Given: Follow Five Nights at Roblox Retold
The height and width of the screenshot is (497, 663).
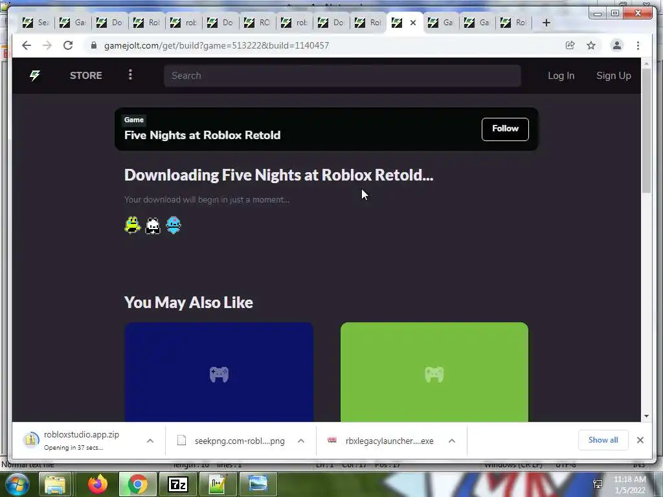Looking at the screenshot, I should [x=505, y=129].
